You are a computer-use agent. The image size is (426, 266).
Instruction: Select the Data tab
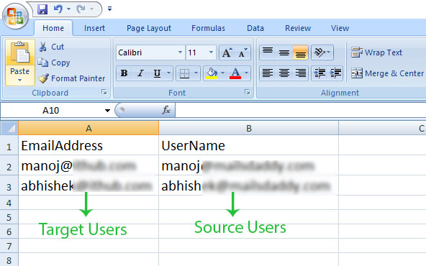tap(255, 28)
